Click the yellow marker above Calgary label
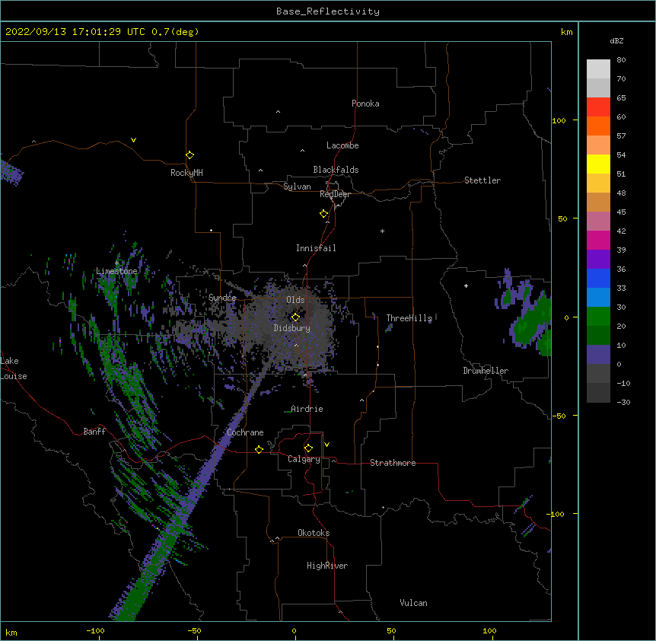Viewport: 656px width, 641px height. coord(308,448)
